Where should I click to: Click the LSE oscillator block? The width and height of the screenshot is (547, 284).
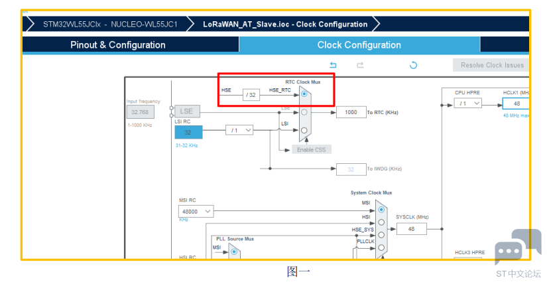[x=187, y=111]
